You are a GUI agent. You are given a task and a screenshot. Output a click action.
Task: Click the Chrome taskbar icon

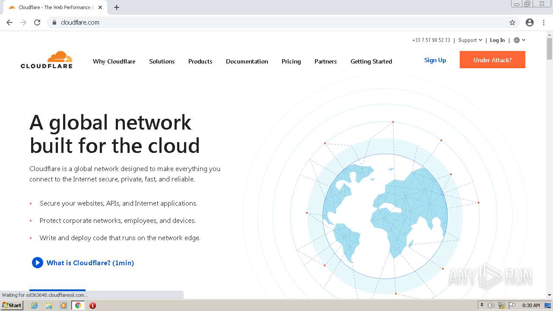[78, 305]
